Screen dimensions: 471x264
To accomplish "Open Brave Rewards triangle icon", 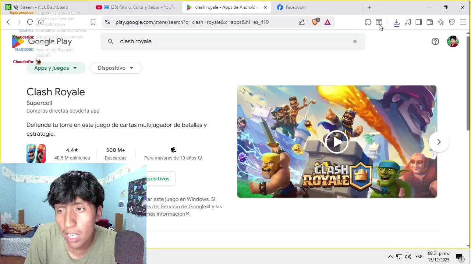I will pyautogui.click(x=327, y=22).
